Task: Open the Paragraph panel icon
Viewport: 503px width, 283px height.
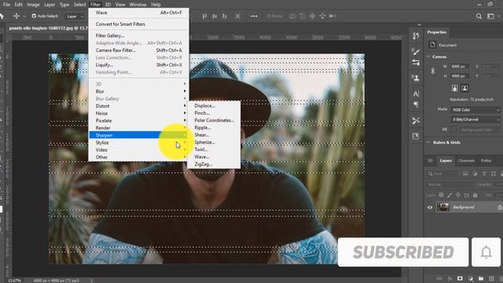Action: (x=416, y=105)
